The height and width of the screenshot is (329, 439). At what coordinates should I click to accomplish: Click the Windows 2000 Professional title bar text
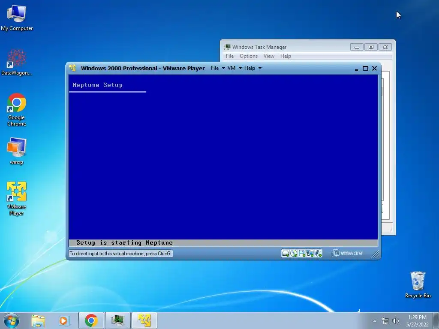143,68
